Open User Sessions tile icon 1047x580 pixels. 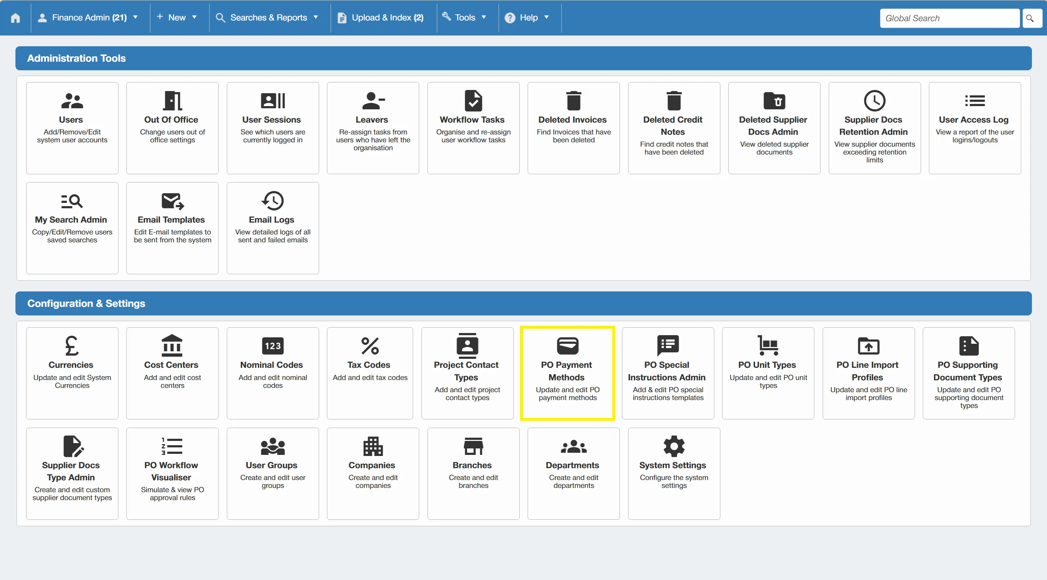pos(273,101)
